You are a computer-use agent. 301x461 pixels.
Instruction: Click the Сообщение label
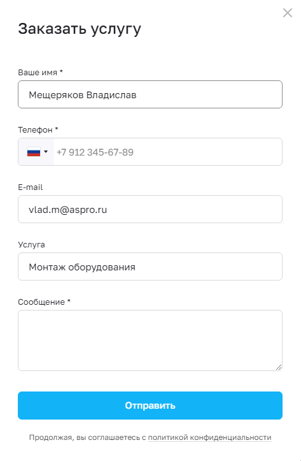coord(41,302)
